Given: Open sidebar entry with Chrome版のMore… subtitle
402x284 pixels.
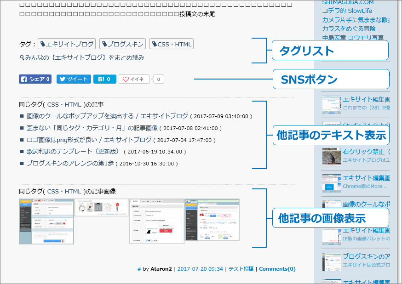Looking at the screenshot, I should click(x=367, y=178).
